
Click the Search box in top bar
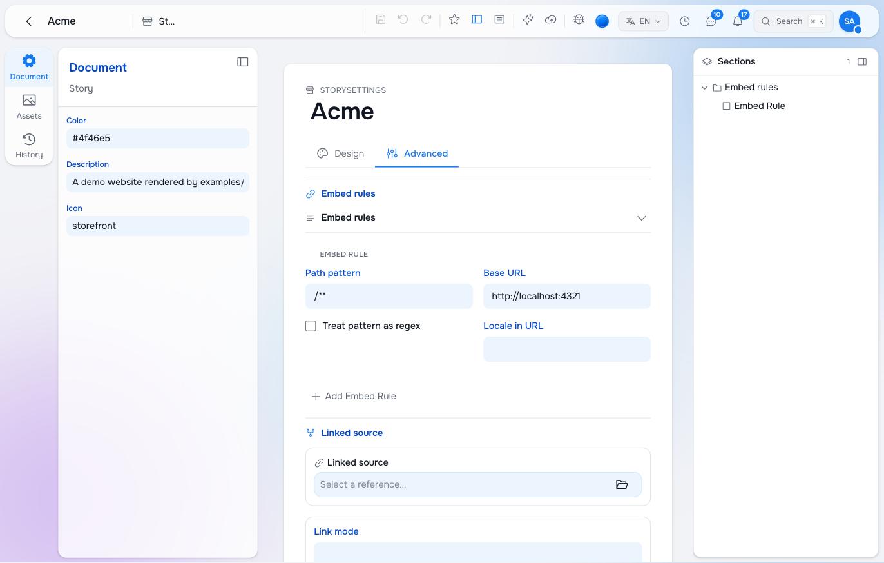[793, 21]
